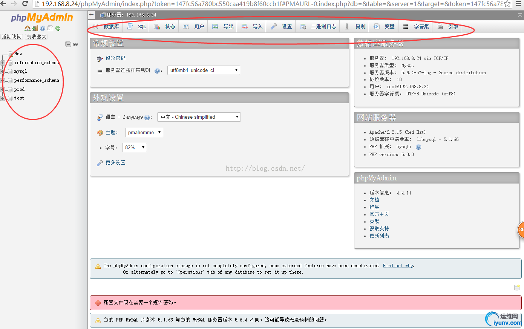Open the 字符集 (Charsets) tab
This screenshot has width=524, height=329.
pos(416,27)
